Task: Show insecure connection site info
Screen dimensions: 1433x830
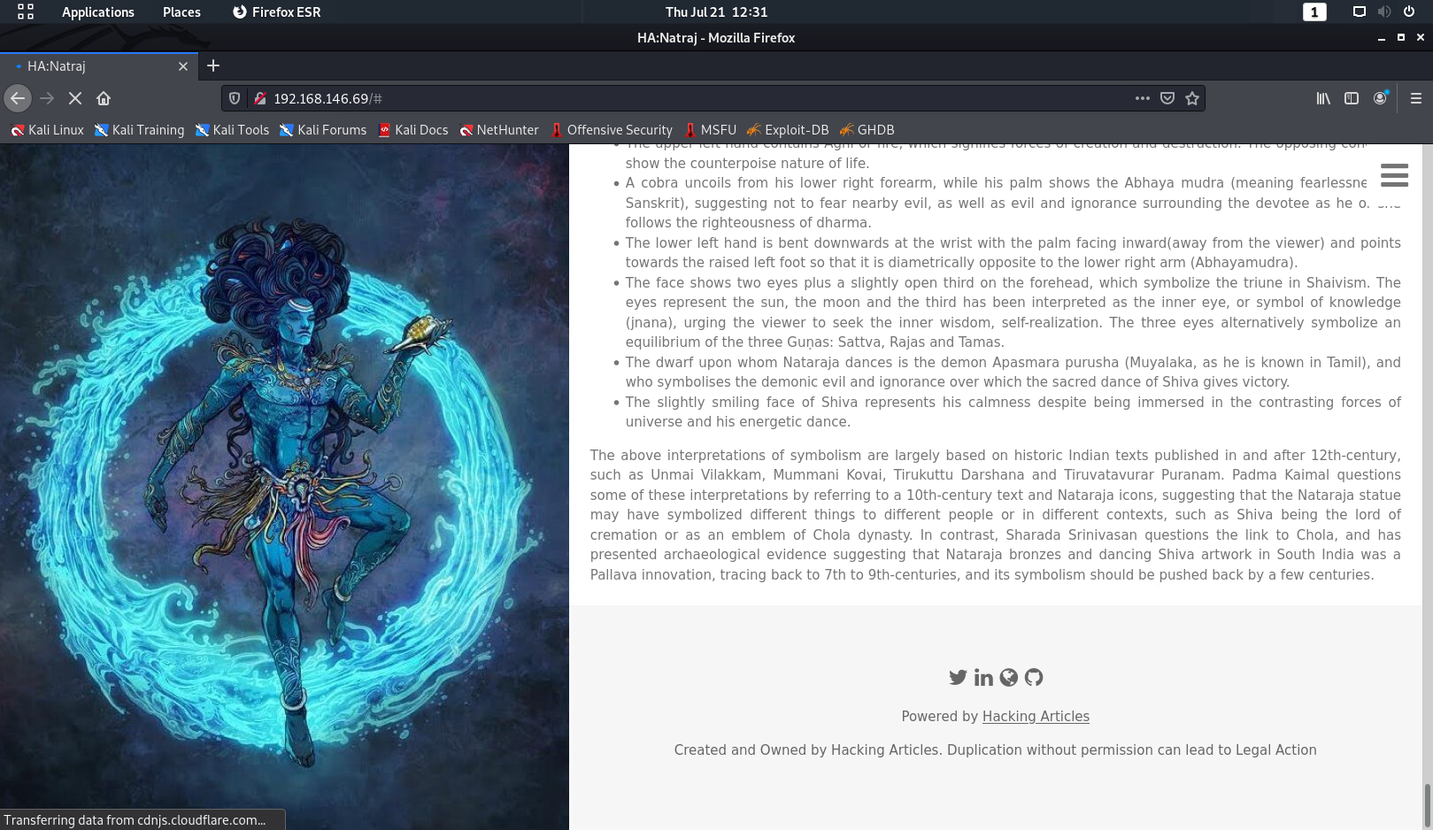Action: pos(260,98)
